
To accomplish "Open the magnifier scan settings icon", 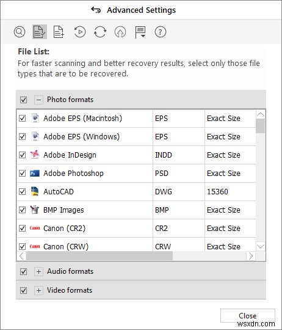I will [20, 32].
